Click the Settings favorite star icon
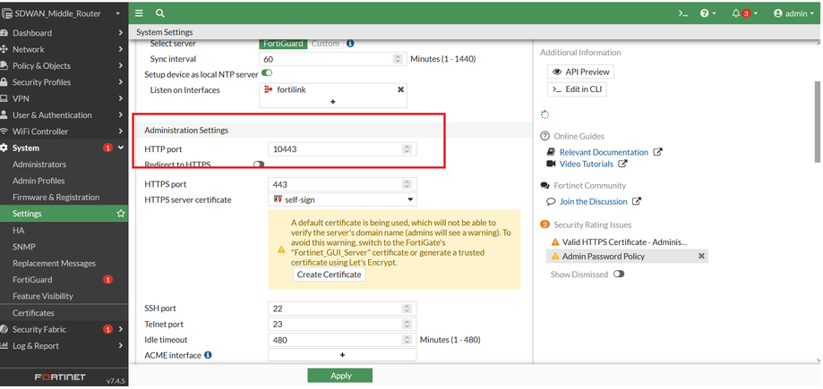The width and height of the screenshot is (823, 389). pos(121,214)
